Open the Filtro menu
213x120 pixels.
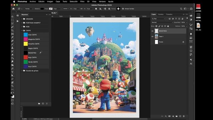pyautogui.click(x=82, y=1)
